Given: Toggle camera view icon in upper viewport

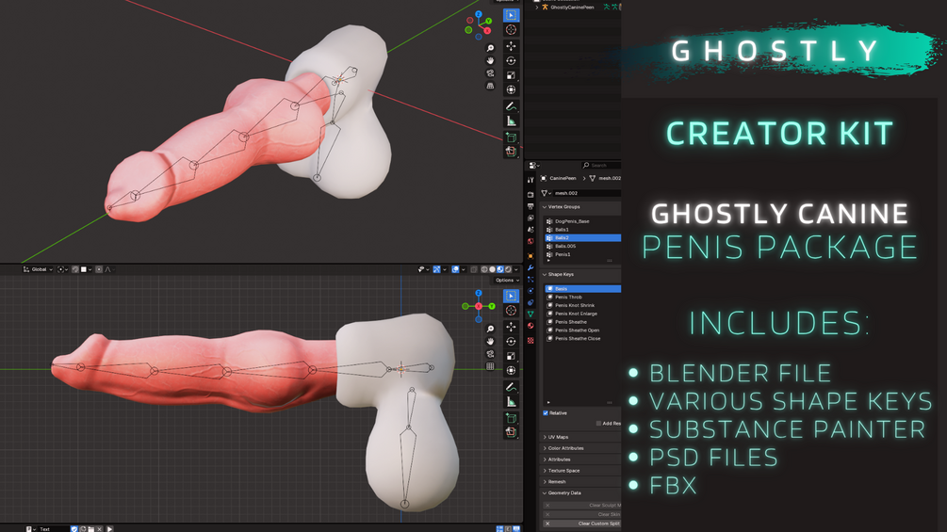Looking at the screenshot, I should point(490,73).
